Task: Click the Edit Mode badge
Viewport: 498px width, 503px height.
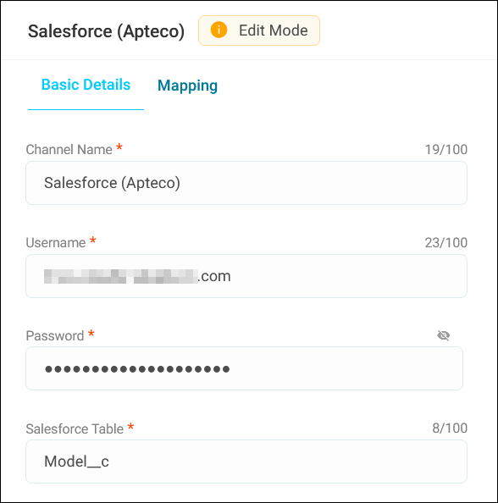Action: point(259,30)
